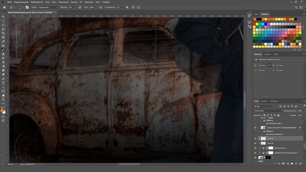
Task: Pick the pure blue swatch in Swatches
Action: coord(266,24)
